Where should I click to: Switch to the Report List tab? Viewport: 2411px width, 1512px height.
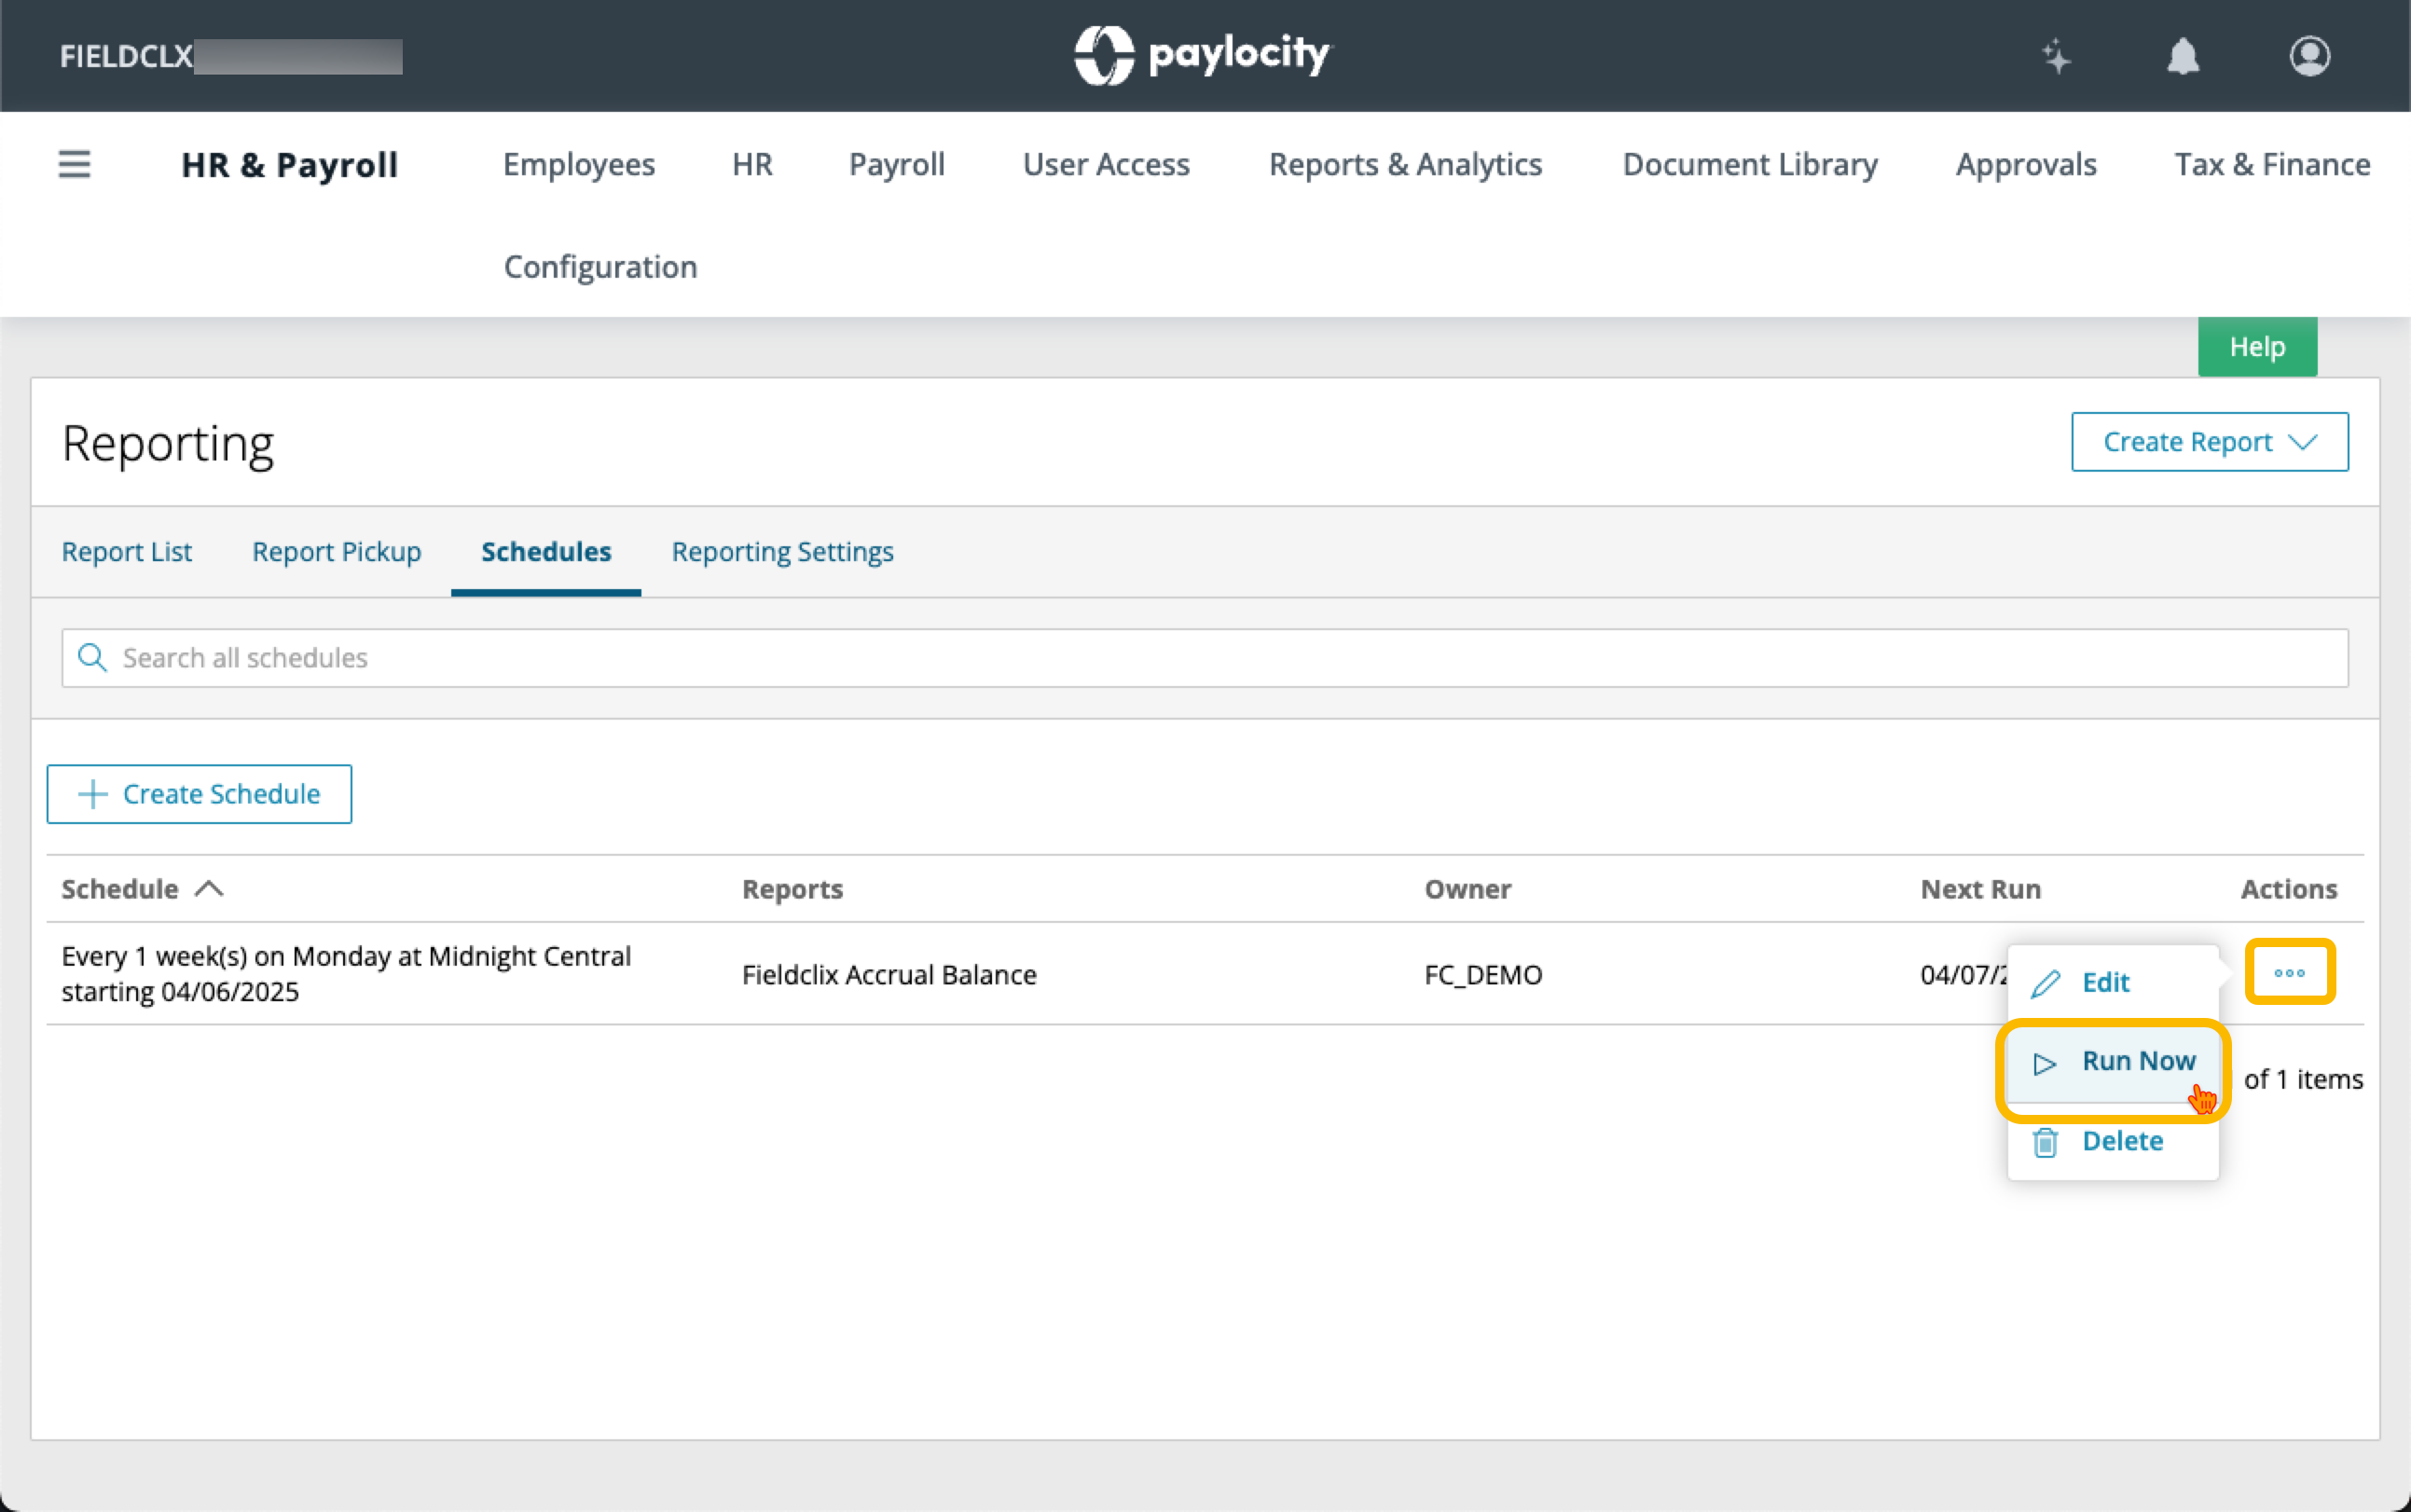[x=127, y=552]
